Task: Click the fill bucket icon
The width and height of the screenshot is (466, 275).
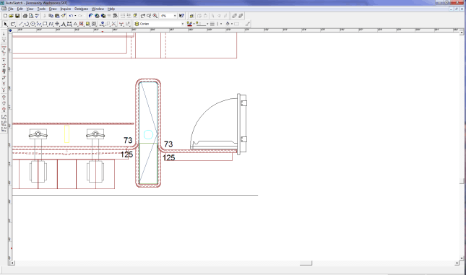Action: click(x=228, y=24)
